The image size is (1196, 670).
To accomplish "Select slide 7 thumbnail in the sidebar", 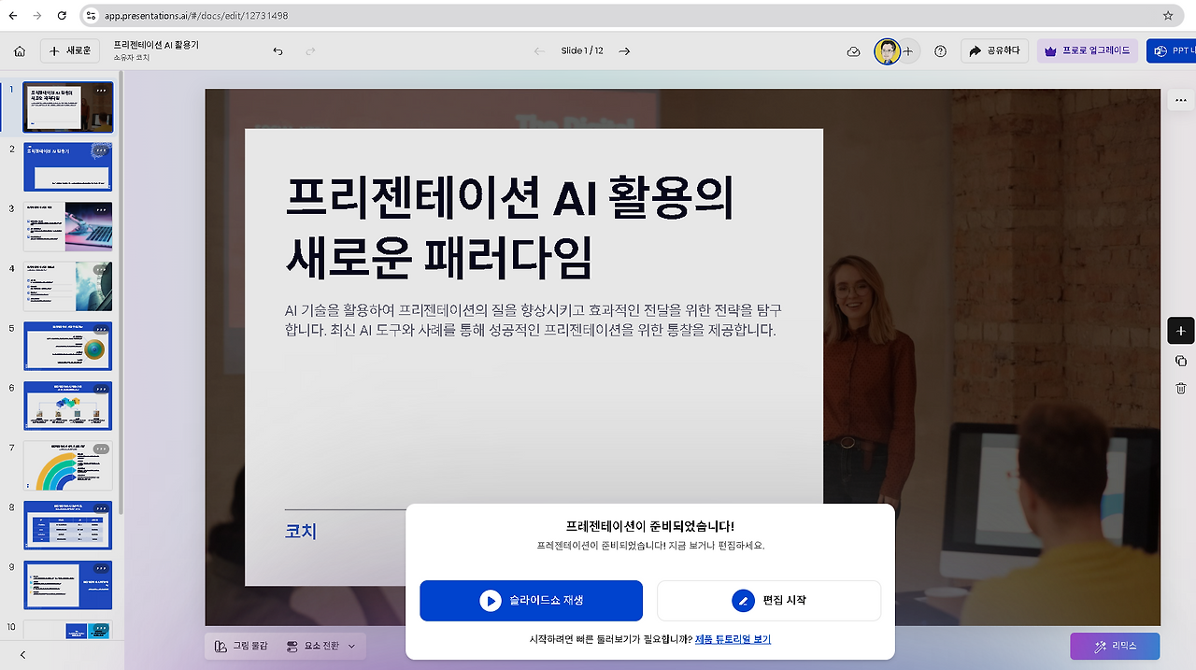I will [x=67, y=465].
